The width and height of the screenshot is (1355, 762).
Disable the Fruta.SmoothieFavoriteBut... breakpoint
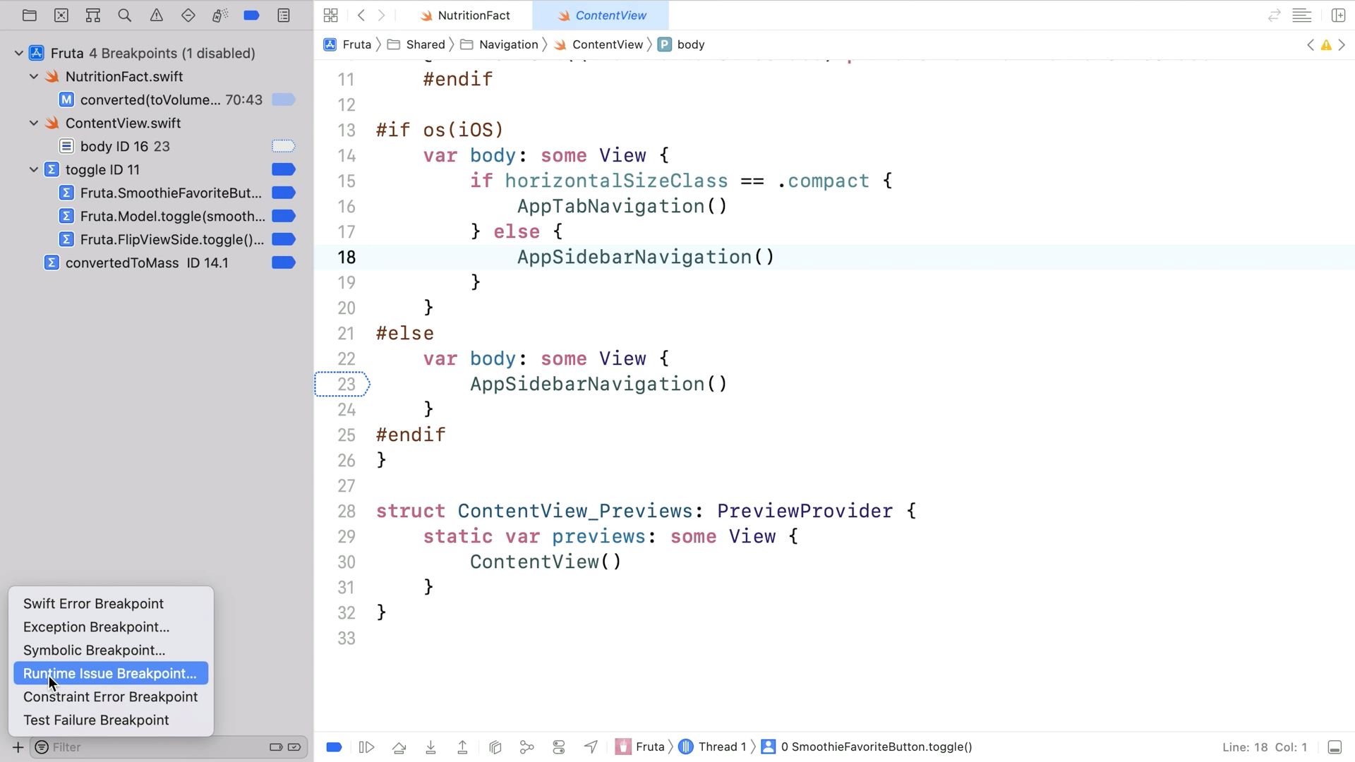point(284,193)
